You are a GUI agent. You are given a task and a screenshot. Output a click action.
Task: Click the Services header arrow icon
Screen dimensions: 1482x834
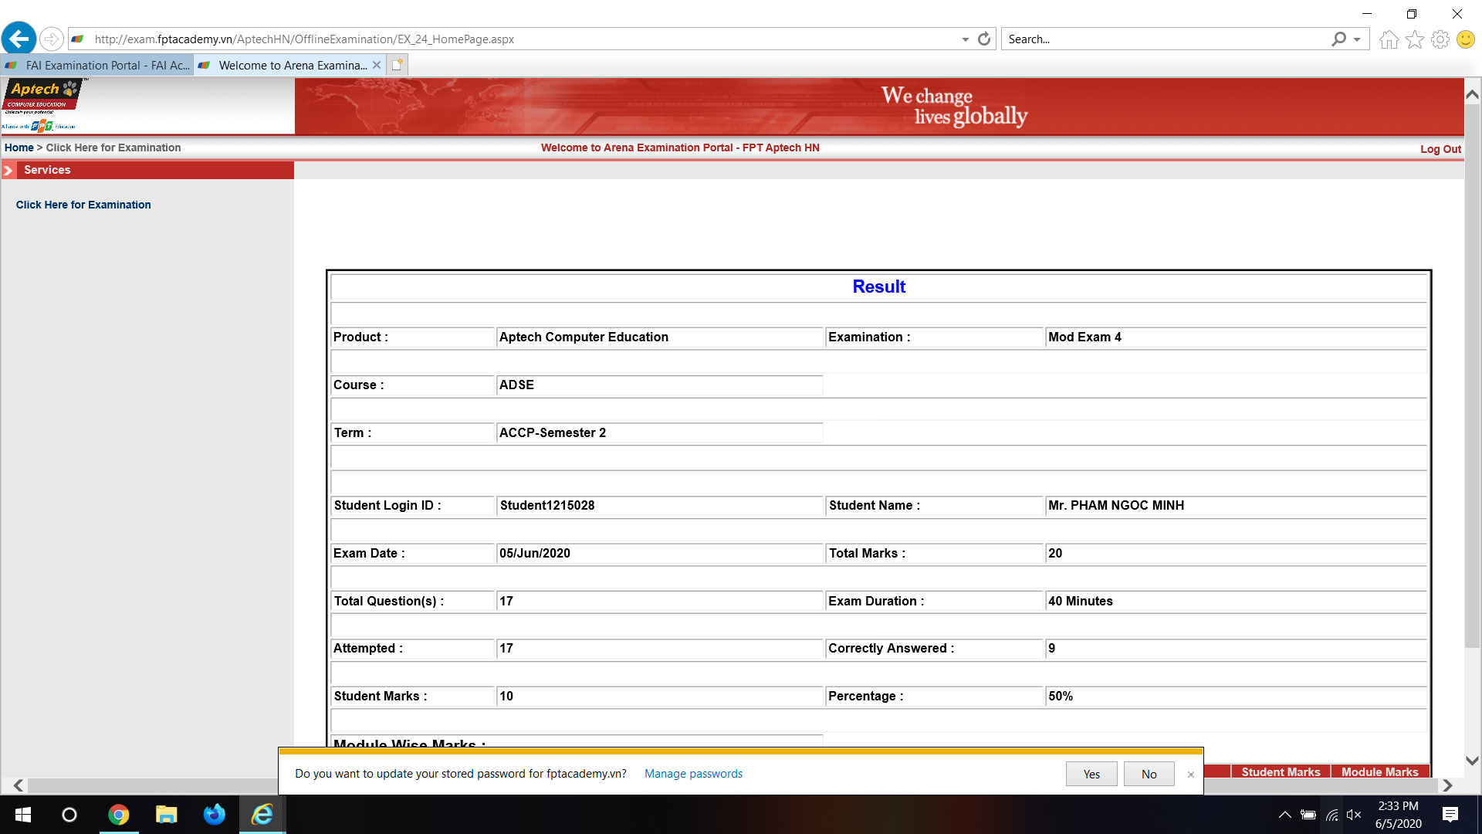8,170
